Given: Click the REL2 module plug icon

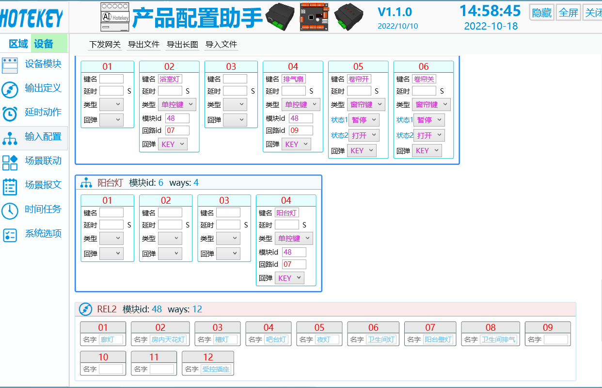Looking at the screenshot, I should coord(85,309).
